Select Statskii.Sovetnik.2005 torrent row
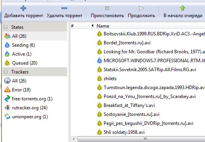Viewport: 205px width, 142px height. [x=138, y=70]
